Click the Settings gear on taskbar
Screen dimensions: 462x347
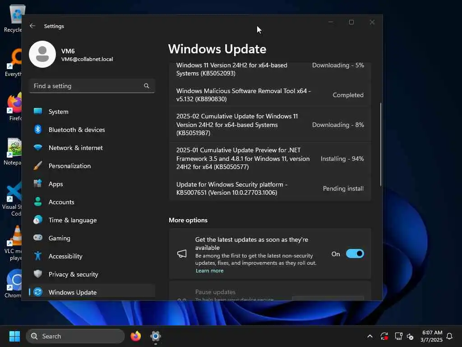[x=155, y=336]
